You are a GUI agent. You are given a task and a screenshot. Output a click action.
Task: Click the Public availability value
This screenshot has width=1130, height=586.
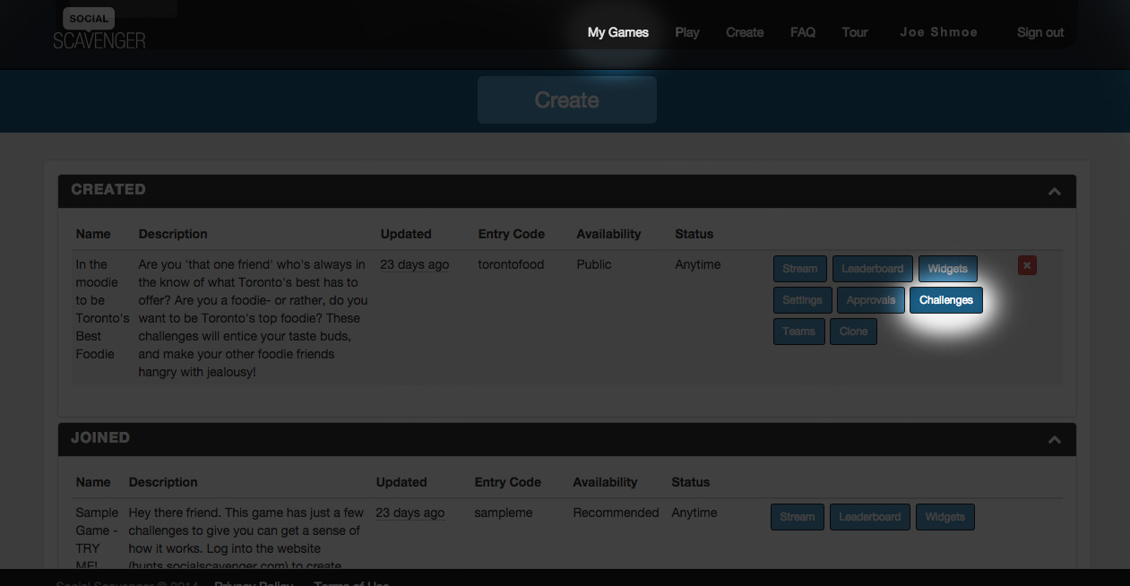(x=594, y=264)
